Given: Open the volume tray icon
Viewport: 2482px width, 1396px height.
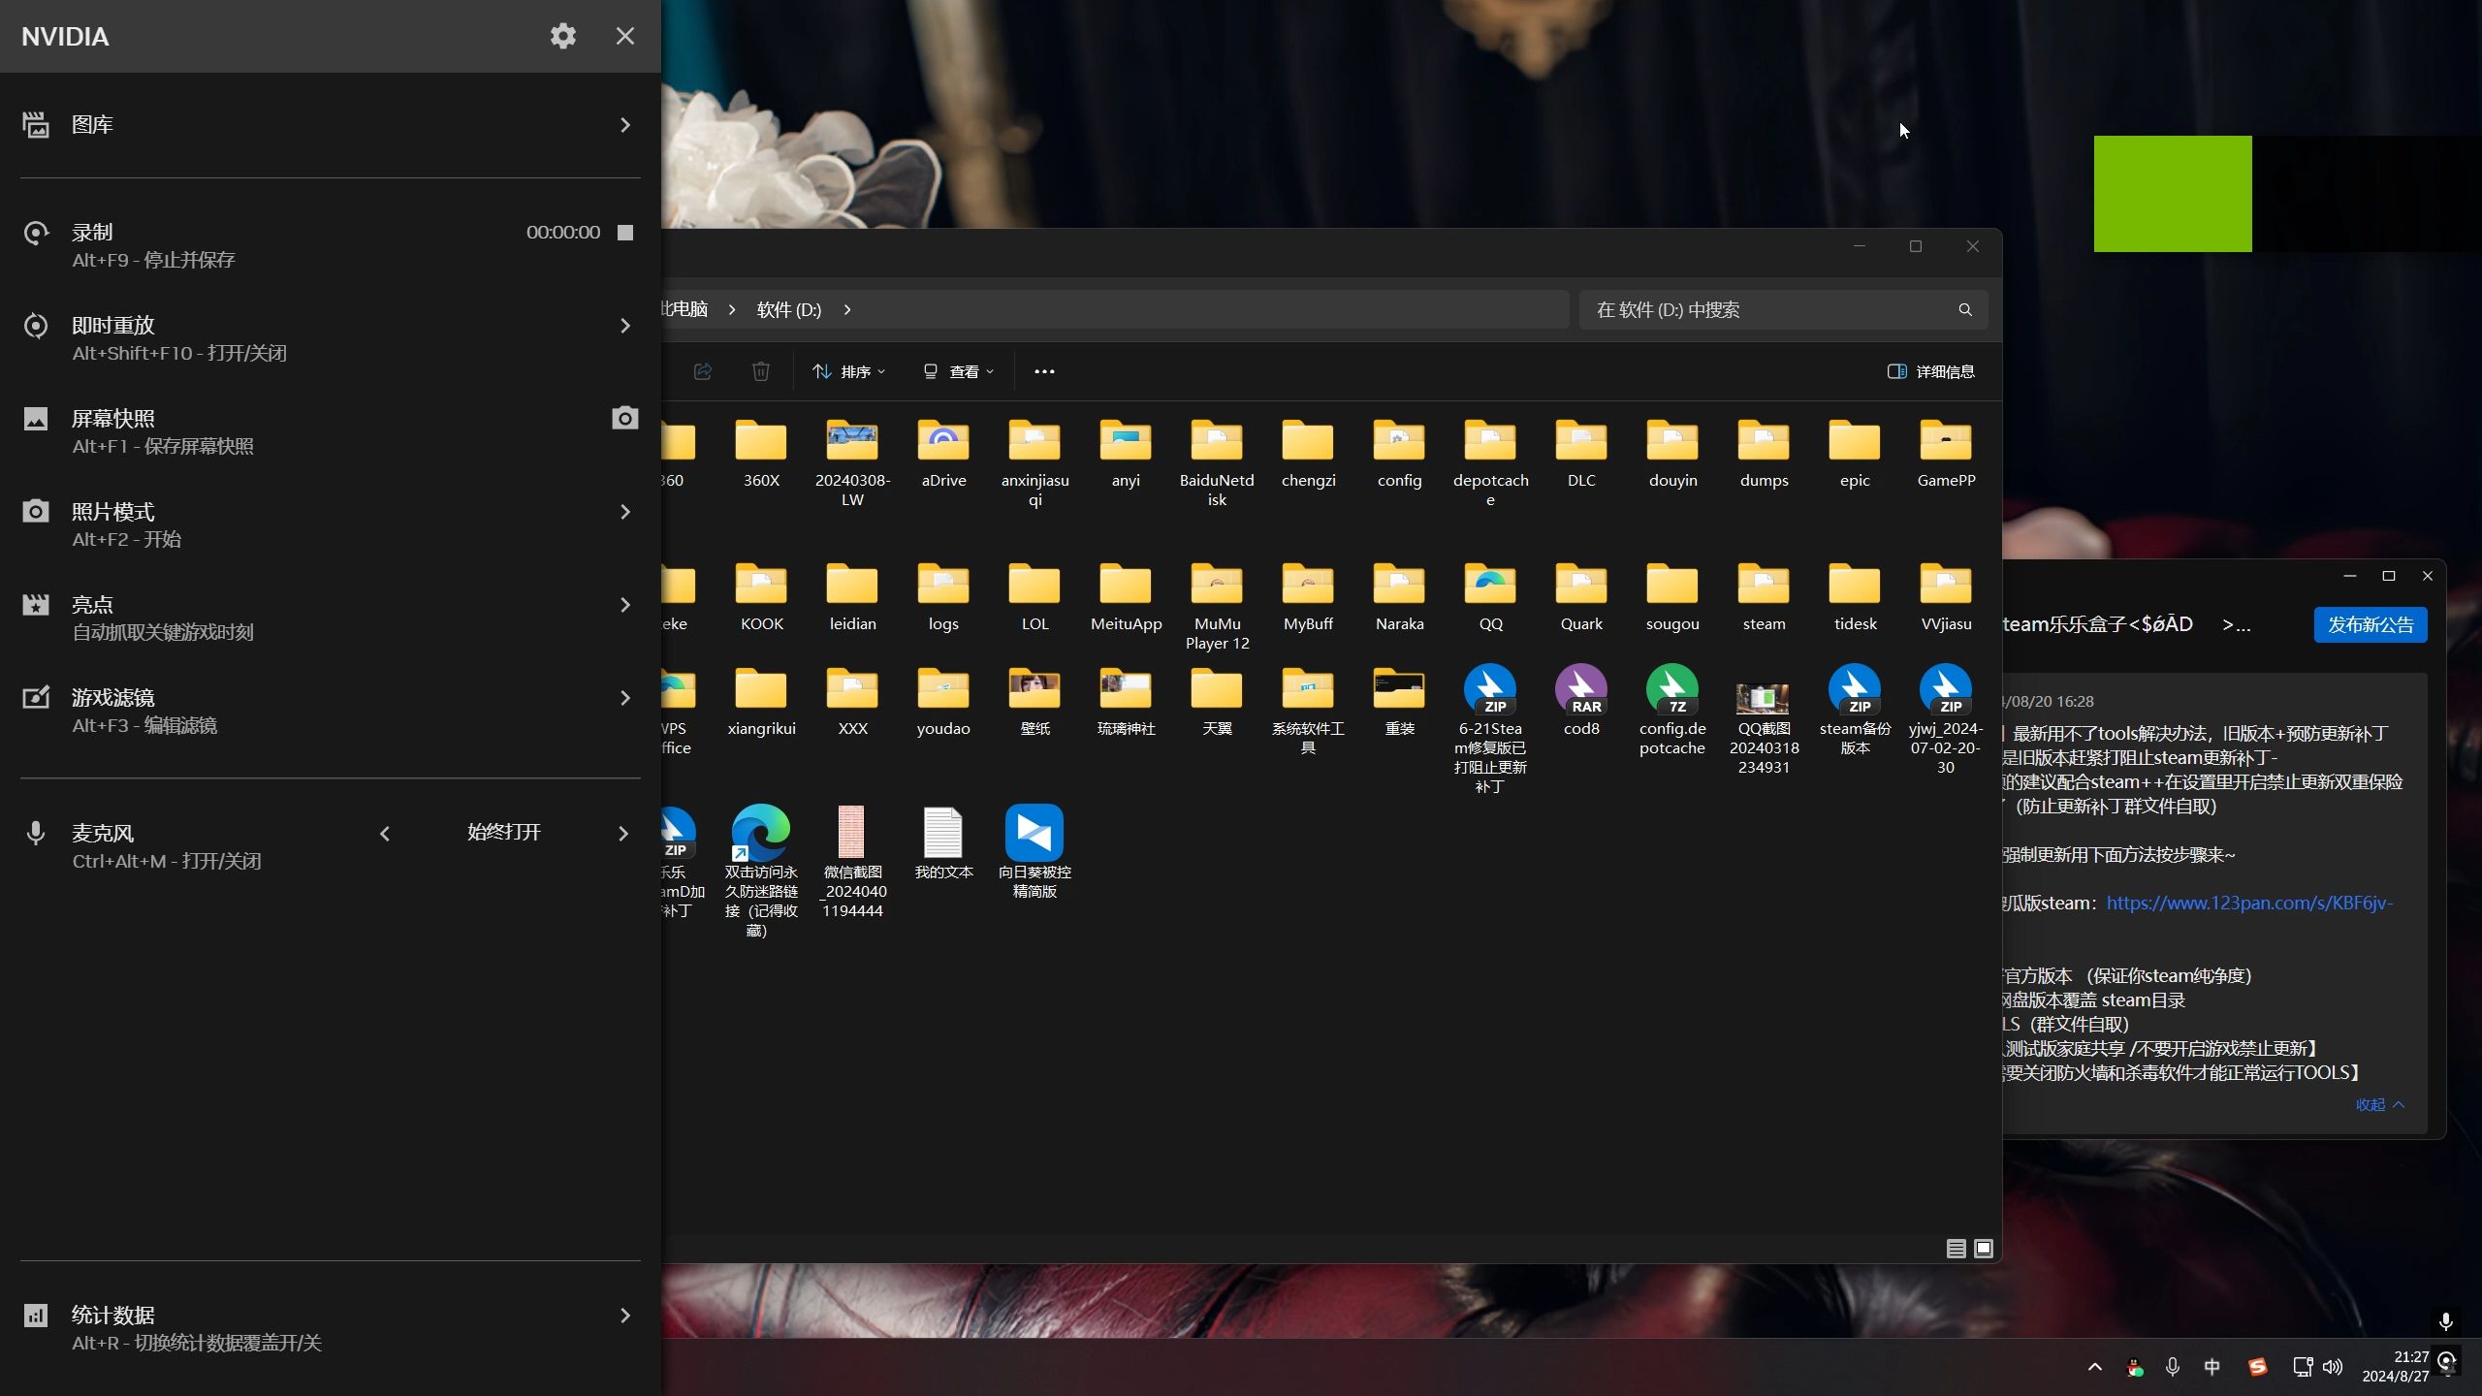Looking at the screenshot, I should coord(2333,1367).
